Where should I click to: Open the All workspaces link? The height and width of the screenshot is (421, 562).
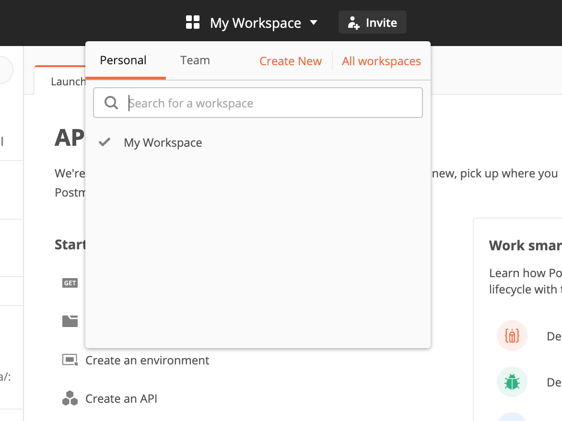tap(381, 61)
